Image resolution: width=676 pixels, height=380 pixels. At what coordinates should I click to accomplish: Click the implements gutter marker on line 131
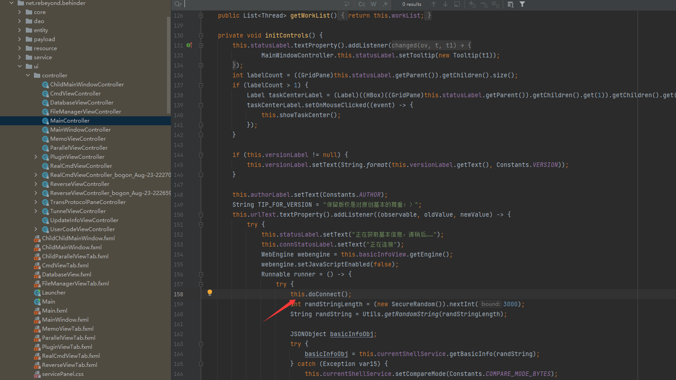point(189,45)
